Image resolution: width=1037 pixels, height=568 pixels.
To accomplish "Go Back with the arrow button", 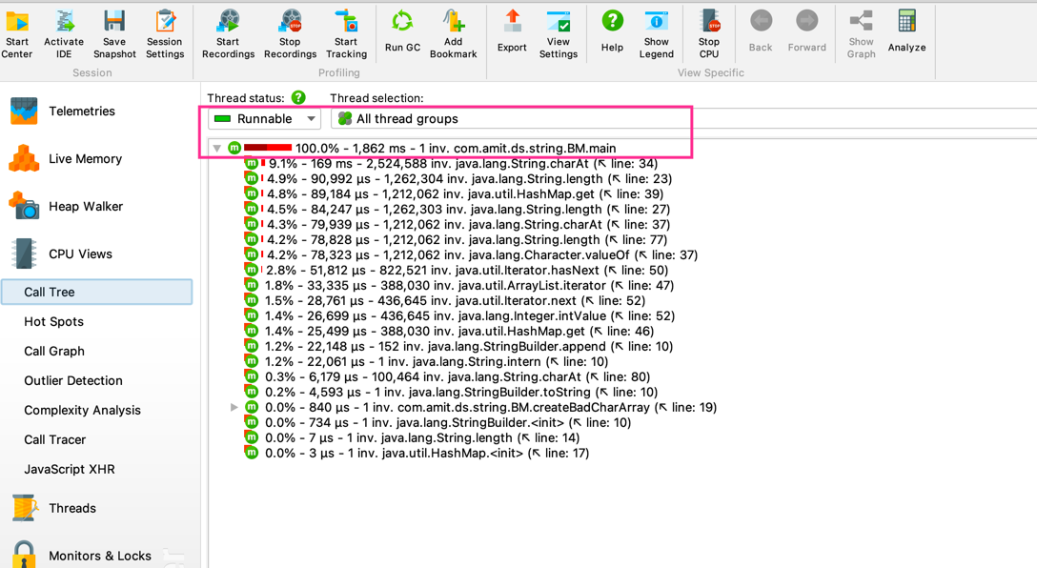I will tap(761, 31).
